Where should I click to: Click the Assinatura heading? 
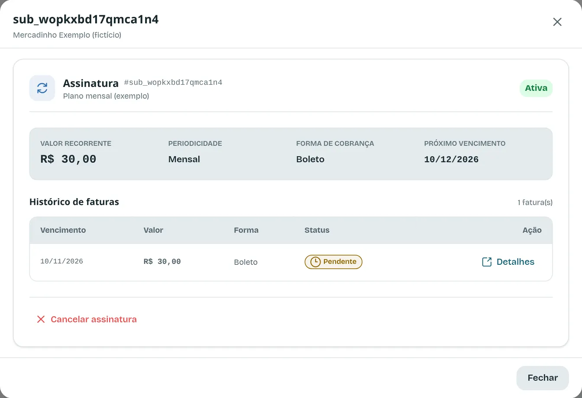pos(91,83)
